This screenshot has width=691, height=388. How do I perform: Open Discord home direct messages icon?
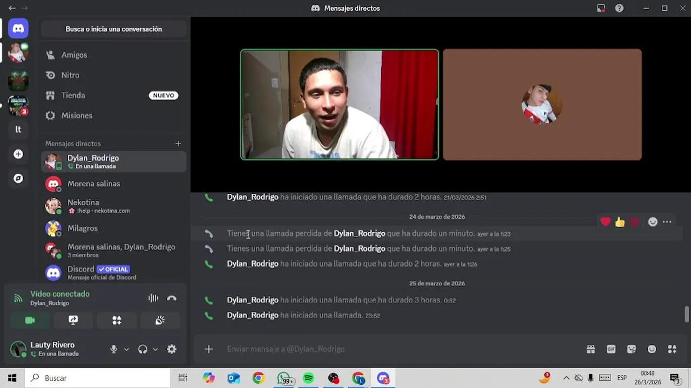pos(18,29)
